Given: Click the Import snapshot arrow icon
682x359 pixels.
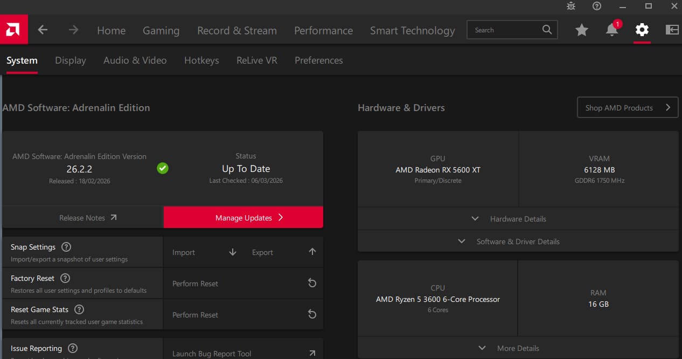Looking at the screenshot, I should pos(232,252).
